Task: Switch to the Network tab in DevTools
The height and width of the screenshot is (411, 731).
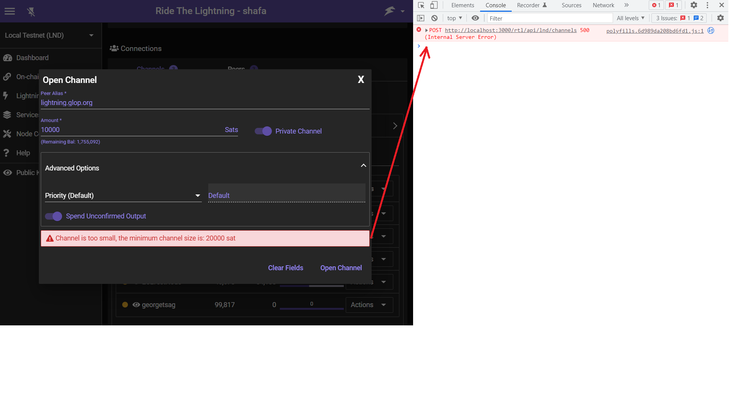Action: click(603, 5)
